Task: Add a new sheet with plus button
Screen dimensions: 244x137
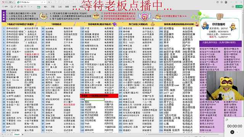Action: 23,134
